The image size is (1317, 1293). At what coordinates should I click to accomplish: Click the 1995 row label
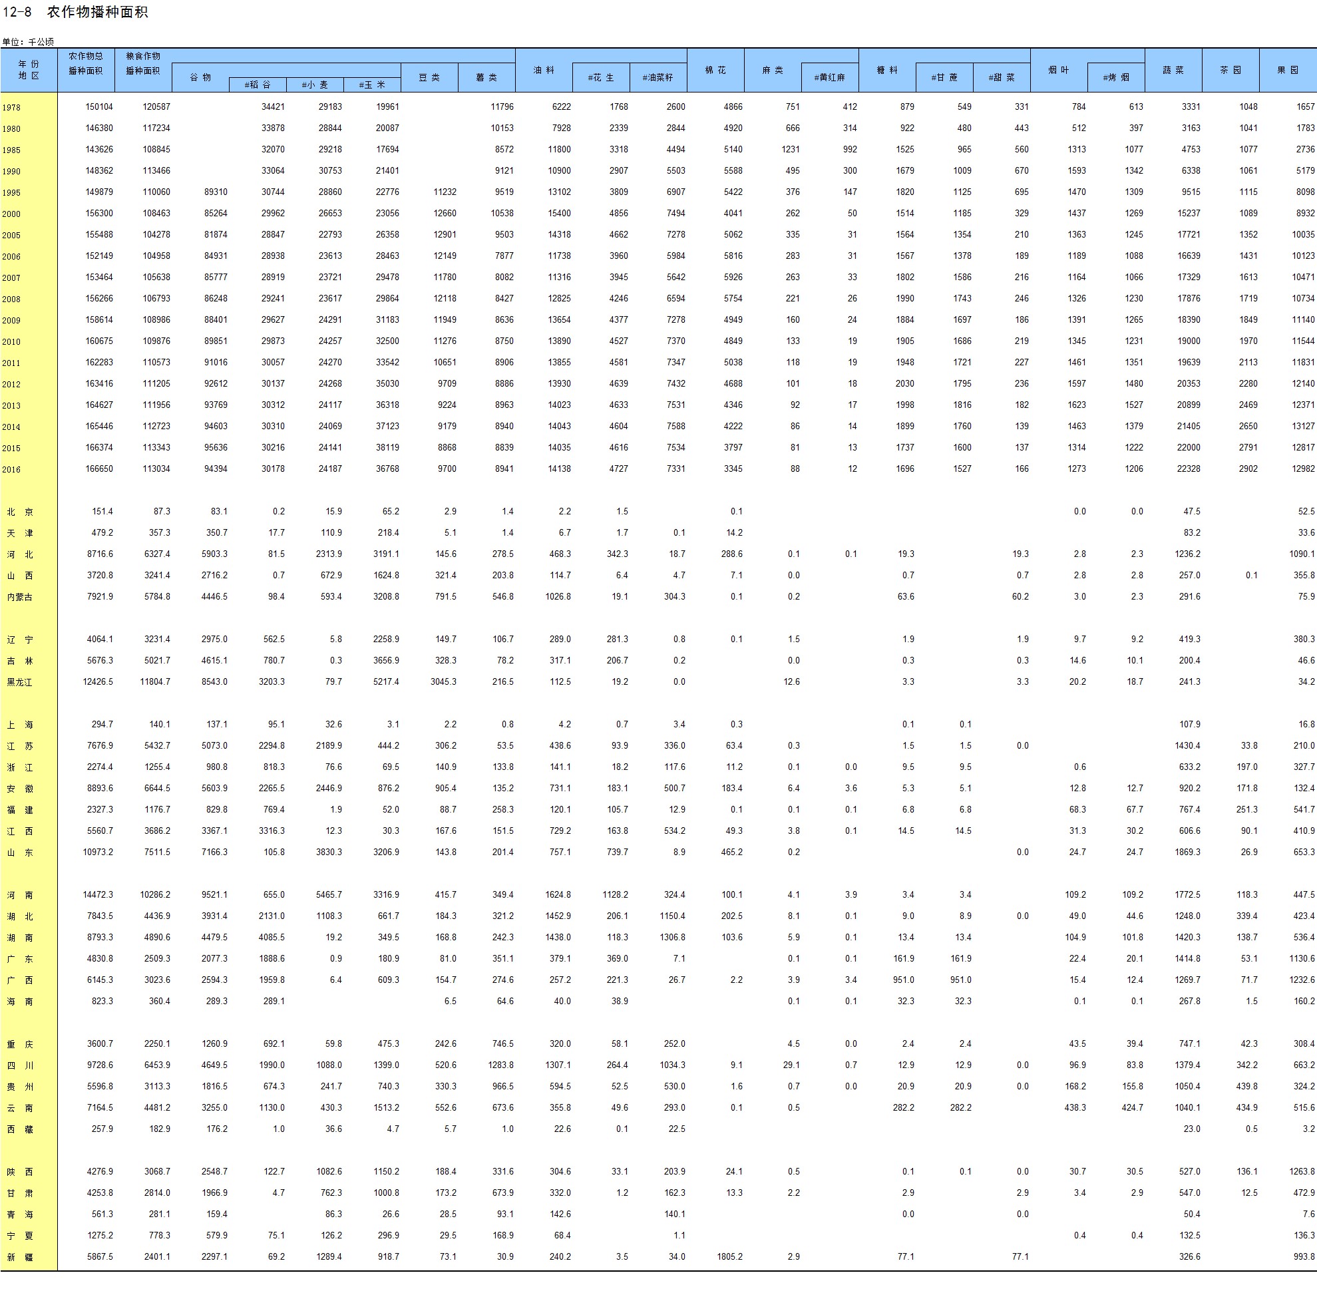tap(11, 193)
